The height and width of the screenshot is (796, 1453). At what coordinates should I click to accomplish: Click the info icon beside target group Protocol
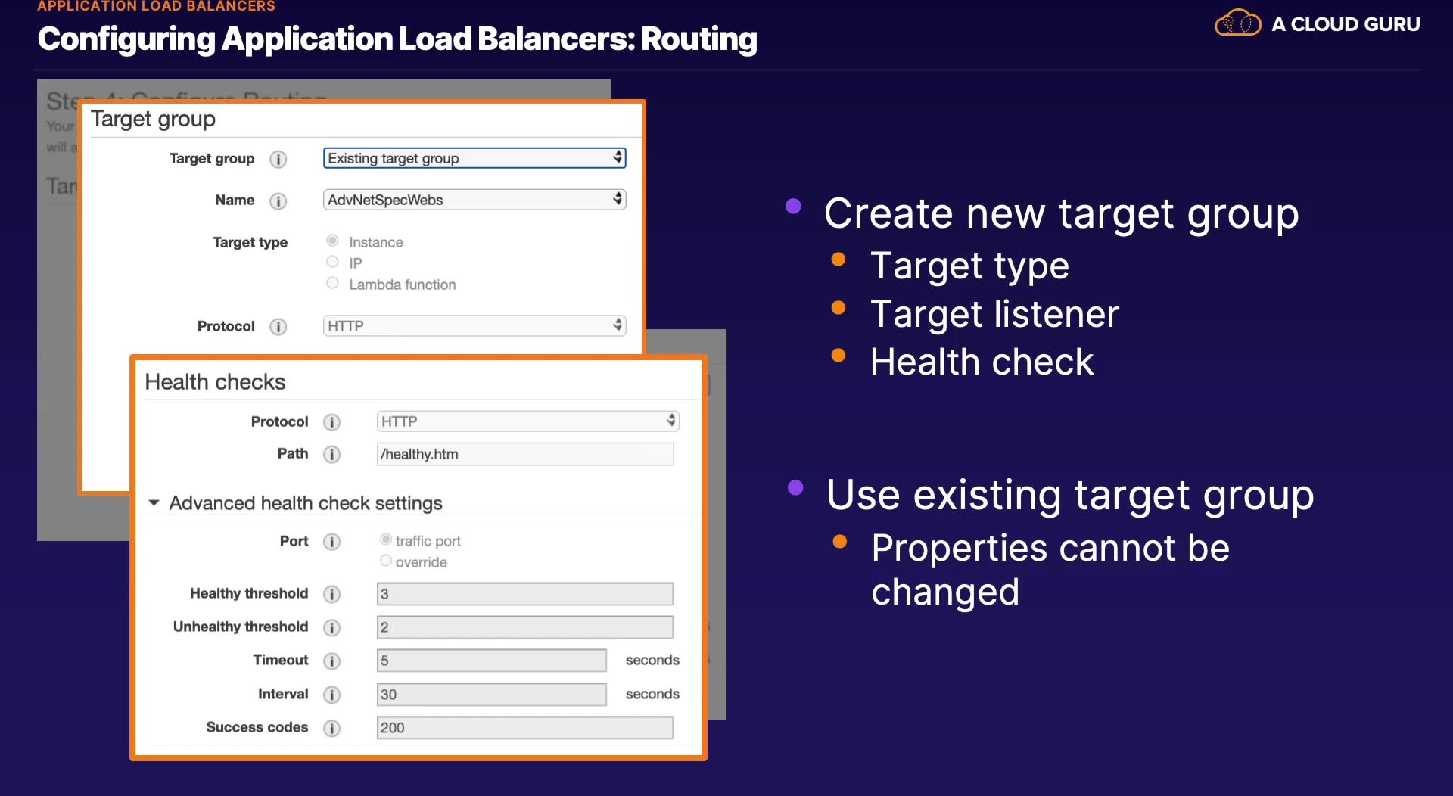(x=278, y=326)
